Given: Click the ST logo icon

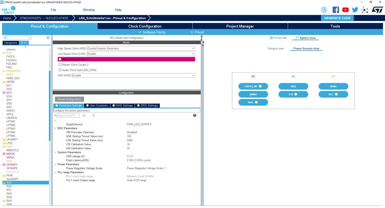Looking at the screenshot, I should tap(377, 10).
